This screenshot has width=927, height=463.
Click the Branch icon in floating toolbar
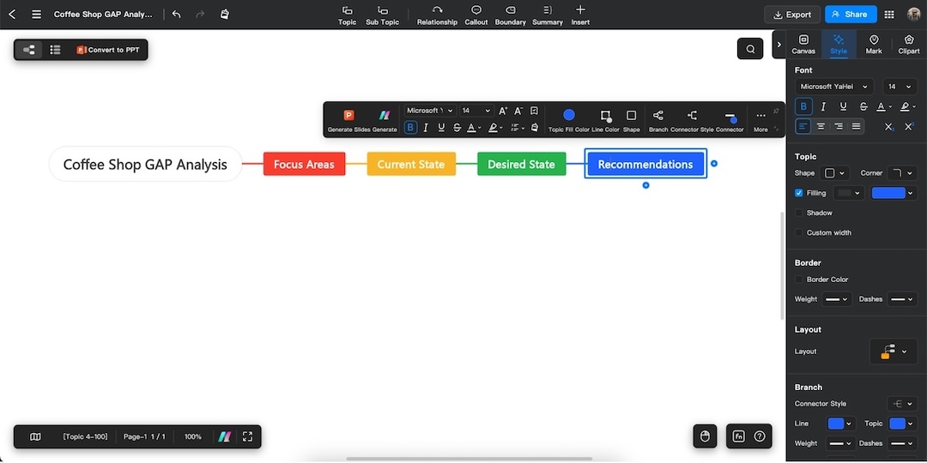tap(658, 119)
